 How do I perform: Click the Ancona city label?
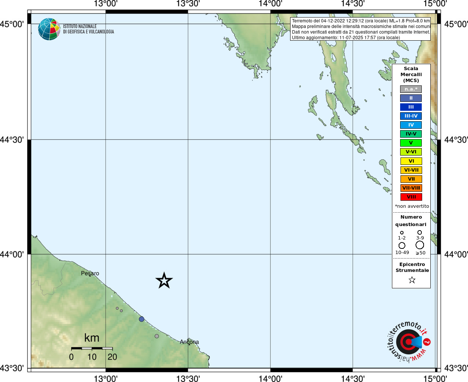point(189,342)
